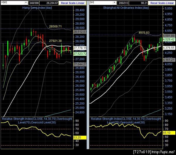Click the Hang Seng Index [day] title
The image size is (176, 155).
click(x=37, y=8)
